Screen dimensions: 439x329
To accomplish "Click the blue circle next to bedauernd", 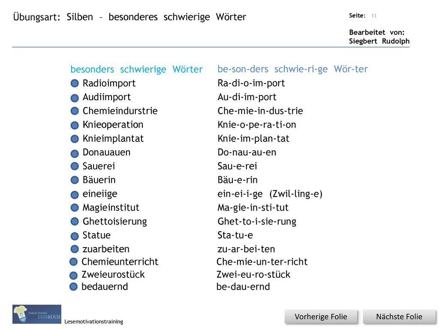I will [x=73, y=287].
